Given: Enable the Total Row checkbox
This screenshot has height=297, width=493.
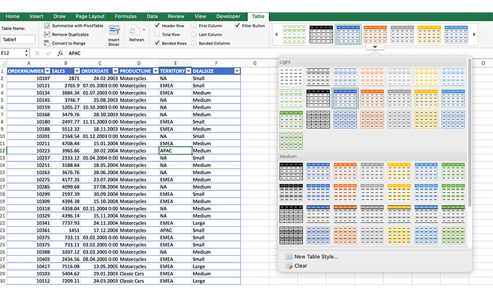Looking at the screenshot, I should (x=157, y=35).
